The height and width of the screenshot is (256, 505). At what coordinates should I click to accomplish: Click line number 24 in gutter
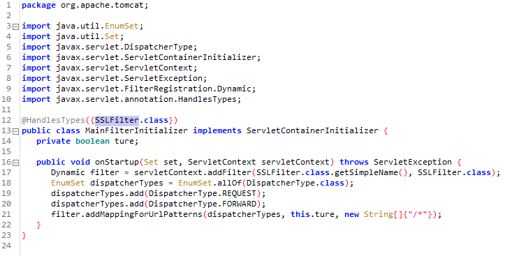point(6,246)
